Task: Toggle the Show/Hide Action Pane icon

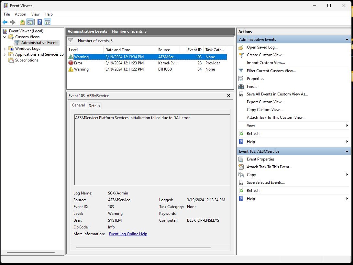Action: (48, 22)
